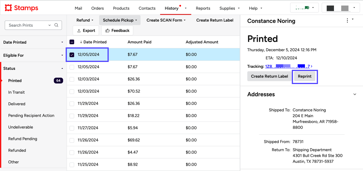Open the Help menu
This screenshot has height=171, width=363.
256,8
